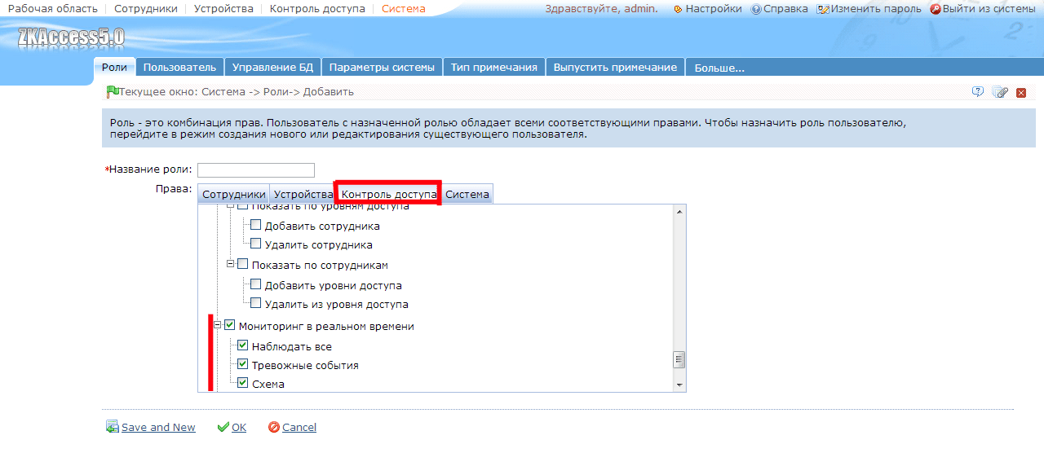Click the Настройки settings icon
This screenshot has height=453, width=1044.
(x=678, y=9)
